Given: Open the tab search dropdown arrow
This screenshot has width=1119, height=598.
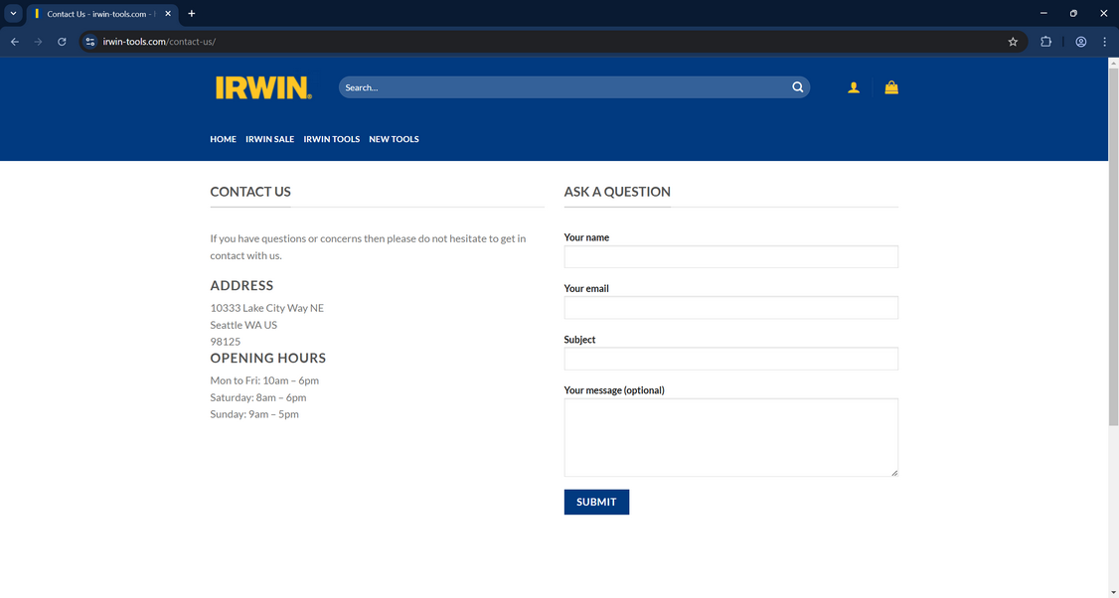Looking at the screenshot, I should [x=13, y=14].
